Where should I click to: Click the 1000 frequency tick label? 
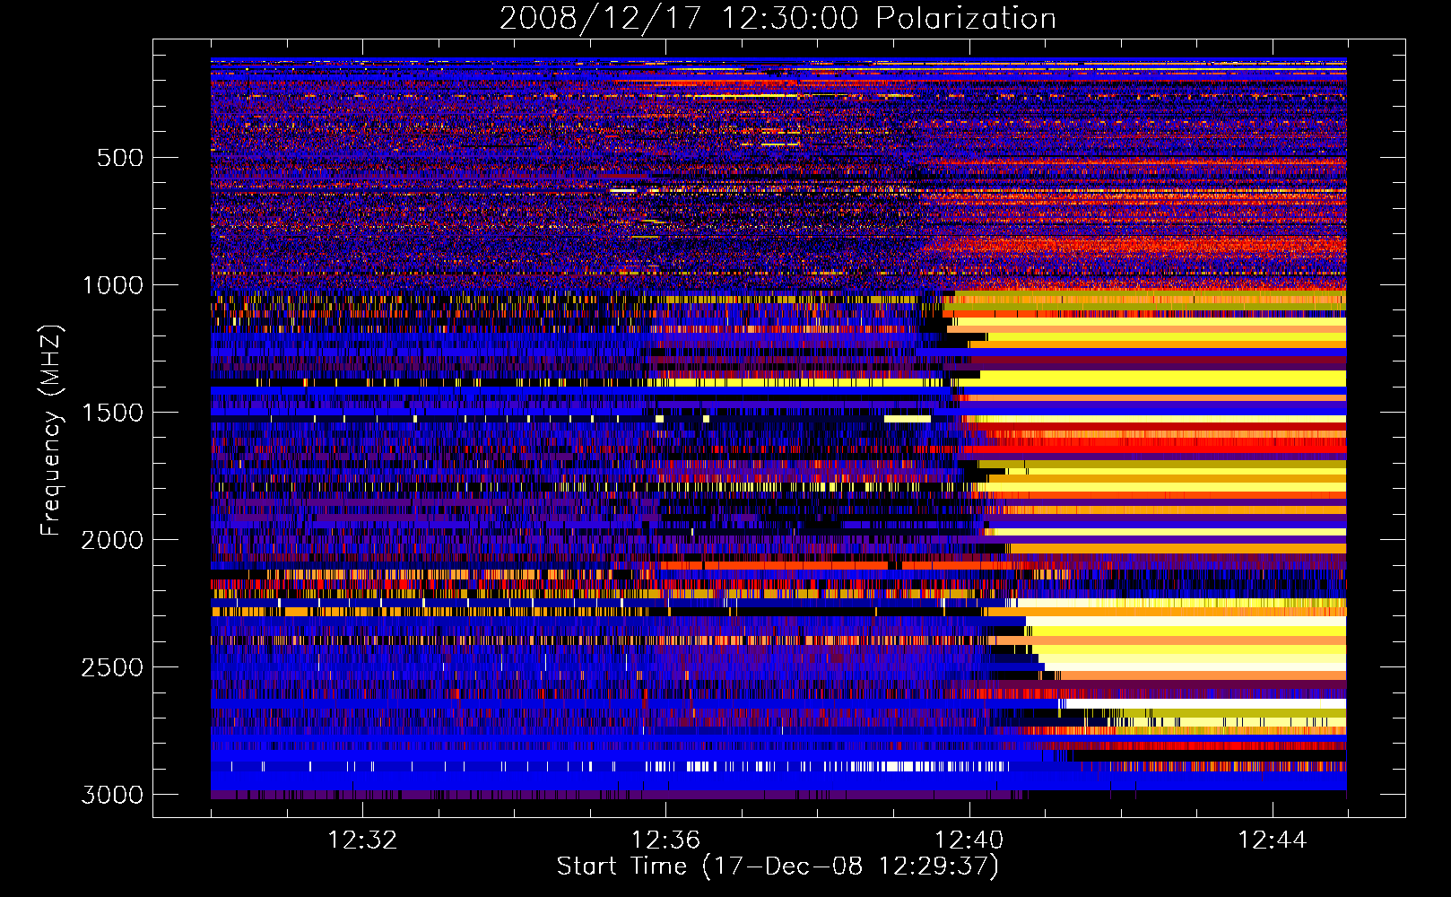[113, 285]
